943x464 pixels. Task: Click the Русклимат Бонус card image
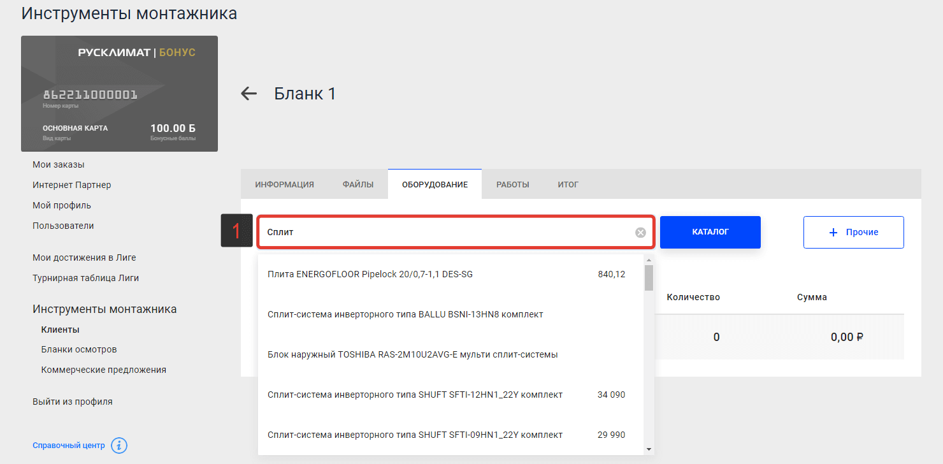click(119, 94)
